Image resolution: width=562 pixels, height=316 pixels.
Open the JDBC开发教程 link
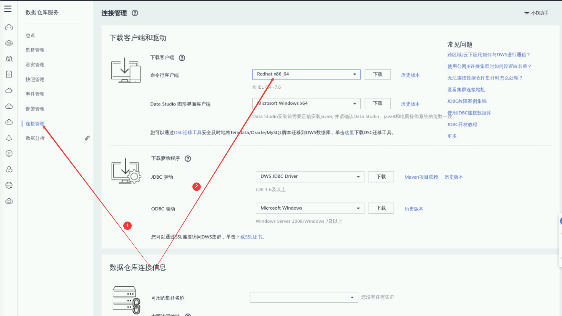tap(462, 124)
